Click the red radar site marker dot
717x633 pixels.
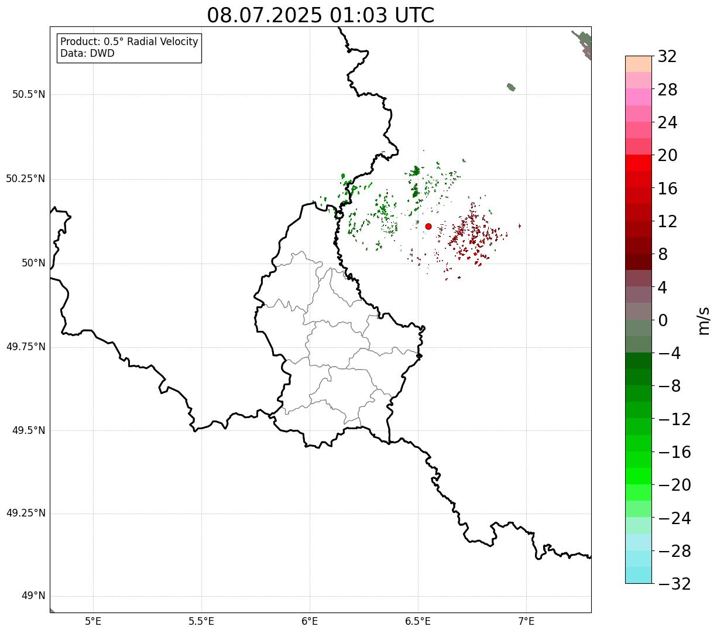428,227
